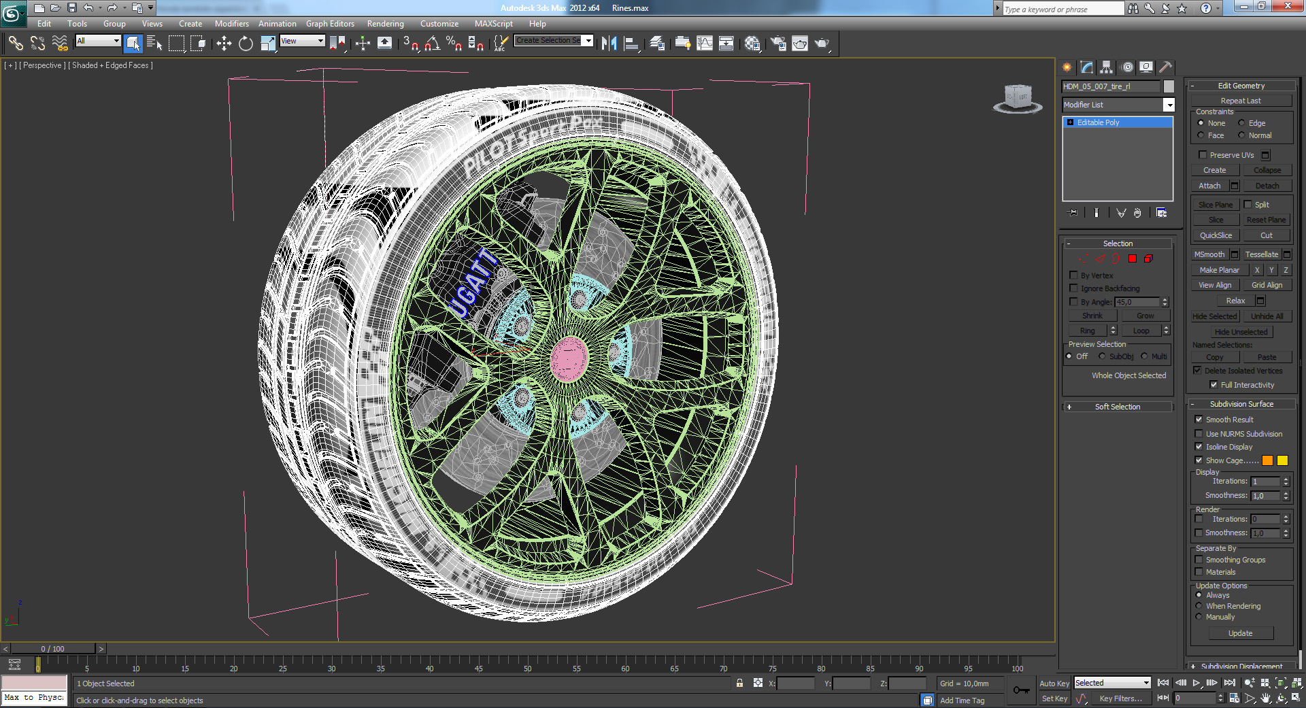Click the orange Show Cage color swatch
The height and width of the screenshot is (708, 1306).
1267,460
